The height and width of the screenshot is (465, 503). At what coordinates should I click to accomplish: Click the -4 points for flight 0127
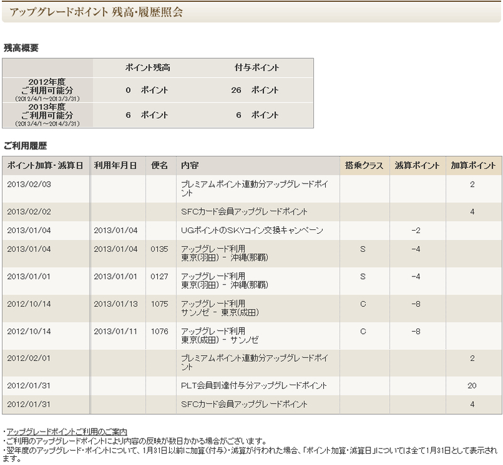point(416,276)
